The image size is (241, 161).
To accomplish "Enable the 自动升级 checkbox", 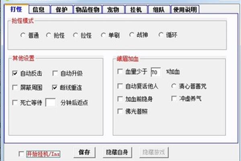I will 55,73.
